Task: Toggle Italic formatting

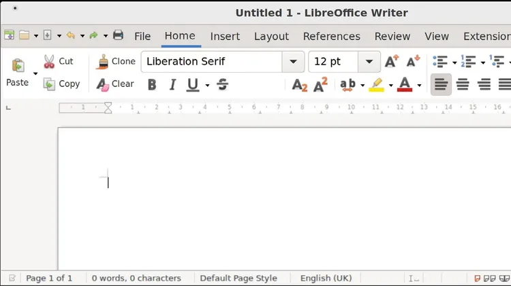Action: pyautogui.click(x=172, y=84)
